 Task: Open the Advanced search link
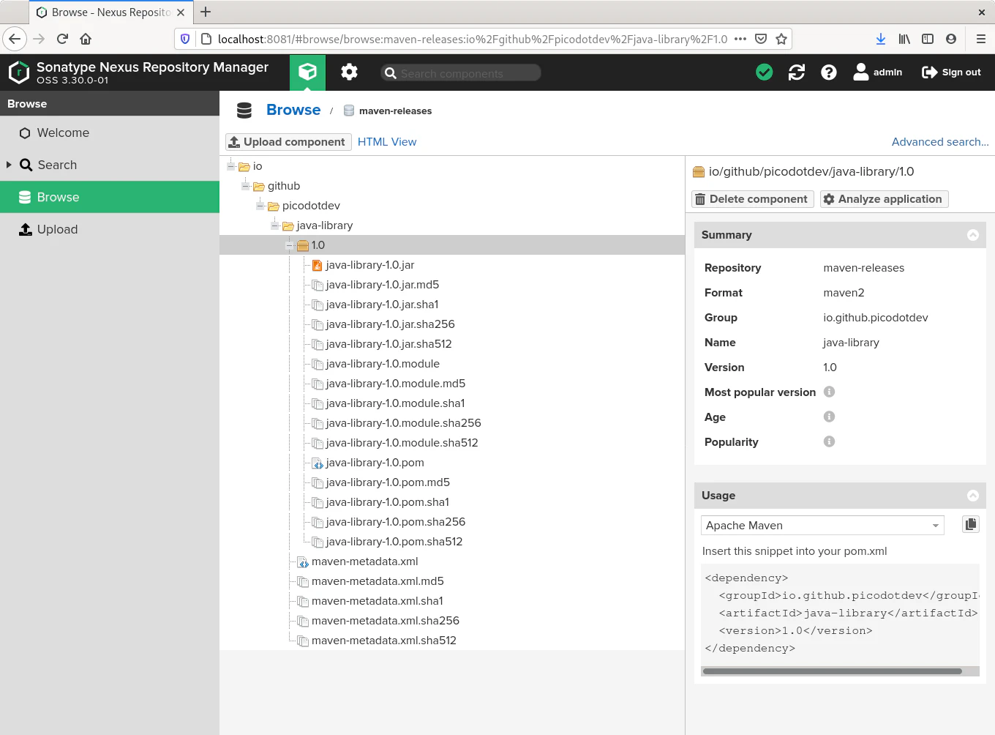(939, 142)
